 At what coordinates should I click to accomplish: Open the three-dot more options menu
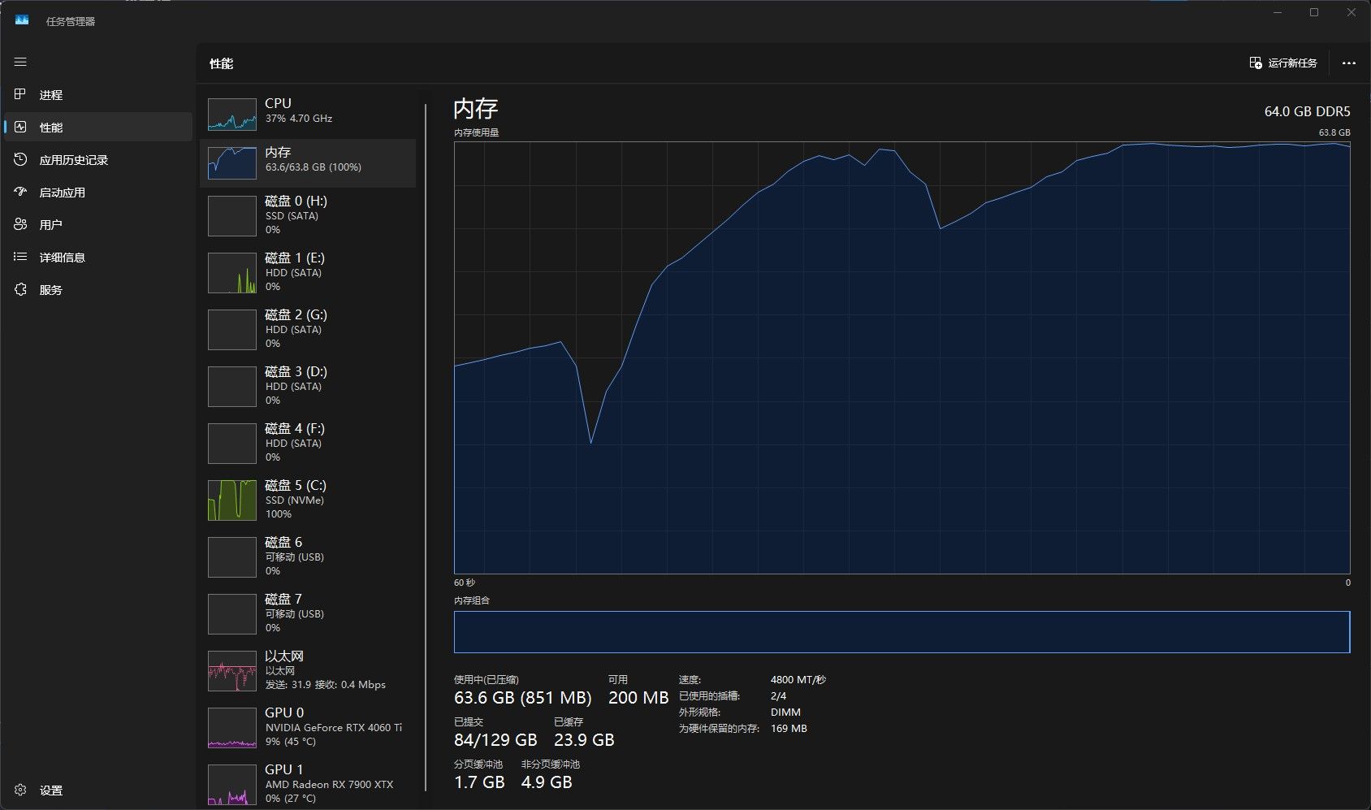point(1349,63)
